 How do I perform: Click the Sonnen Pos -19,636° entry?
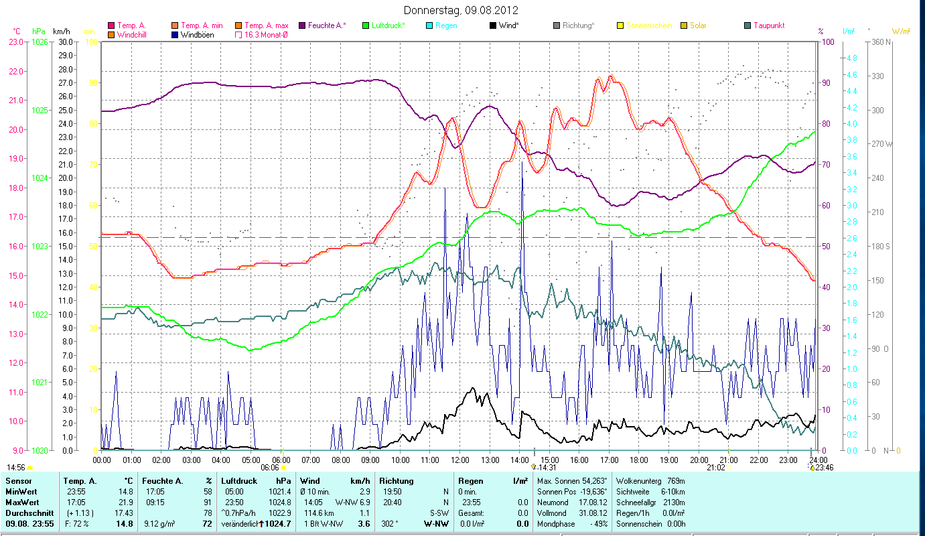(x=573, y=491)
